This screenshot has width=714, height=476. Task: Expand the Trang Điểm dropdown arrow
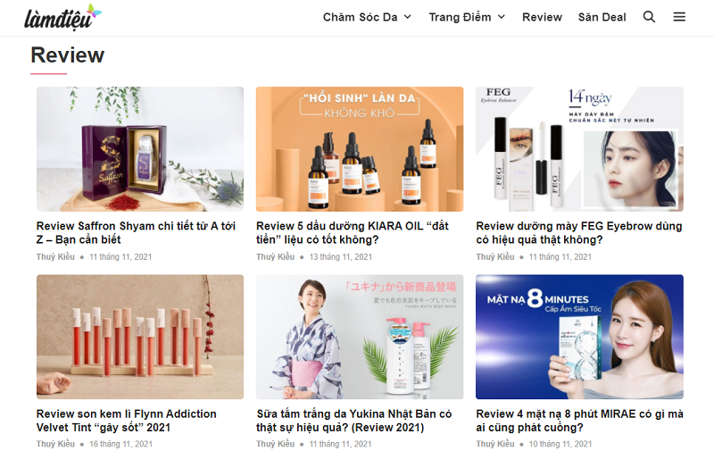coord(502,17)
